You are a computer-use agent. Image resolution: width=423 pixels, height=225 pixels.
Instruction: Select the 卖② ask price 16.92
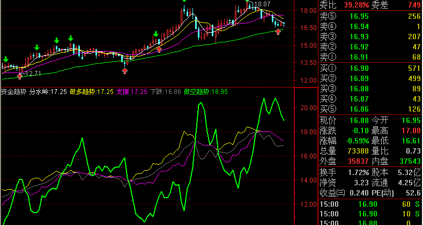coord(359,47)
